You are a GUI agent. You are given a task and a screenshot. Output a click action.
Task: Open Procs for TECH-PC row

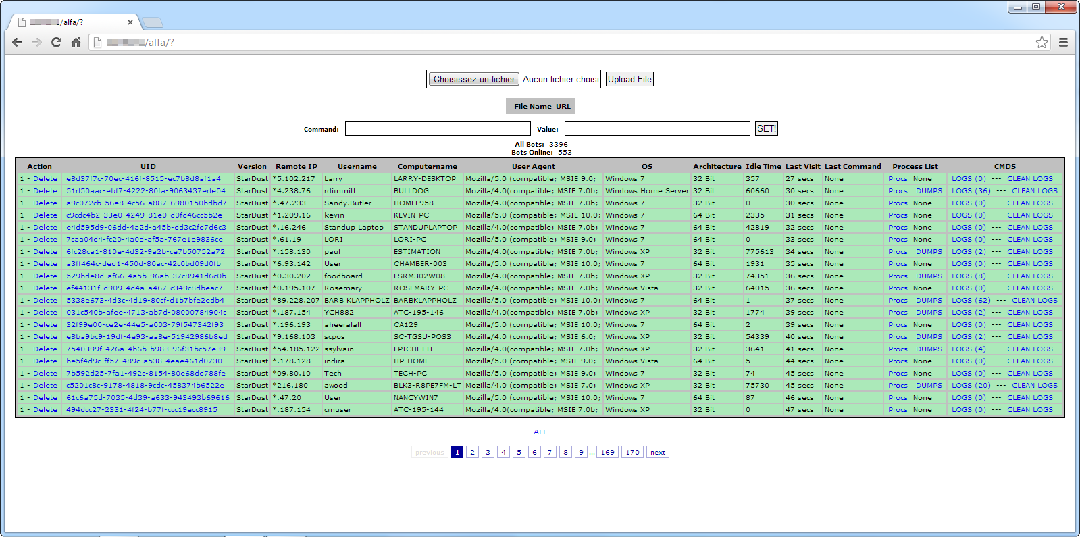click(x=898, y=374)
